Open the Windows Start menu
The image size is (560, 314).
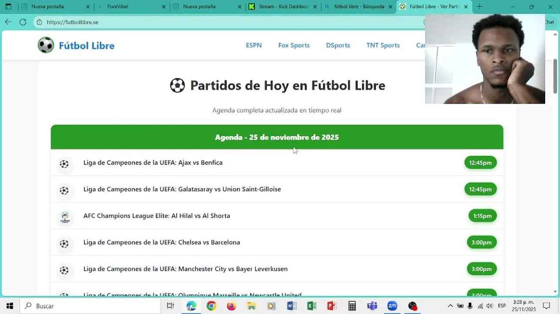[x=10, y=306]
